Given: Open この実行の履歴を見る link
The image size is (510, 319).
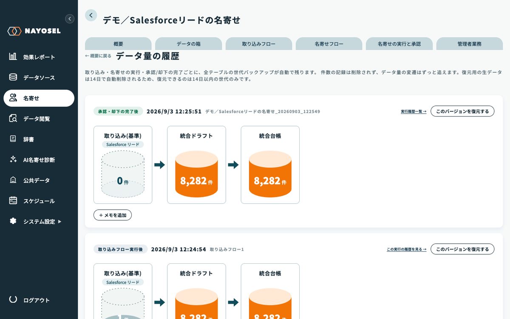Looking at the screenshot, I should click(x=407, y=249).
